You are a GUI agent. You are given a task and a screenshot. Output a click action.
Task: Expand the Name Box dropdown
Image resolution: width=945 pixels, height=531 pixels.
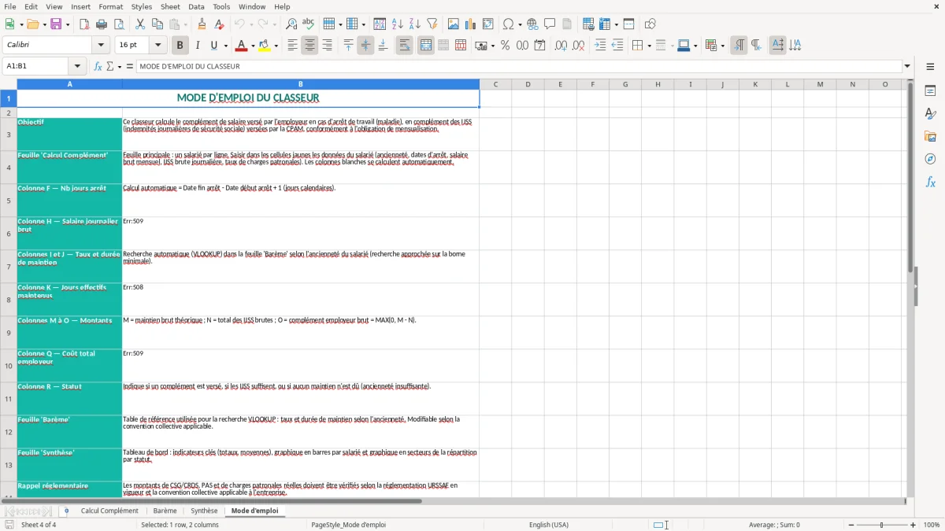pos(76,66)
